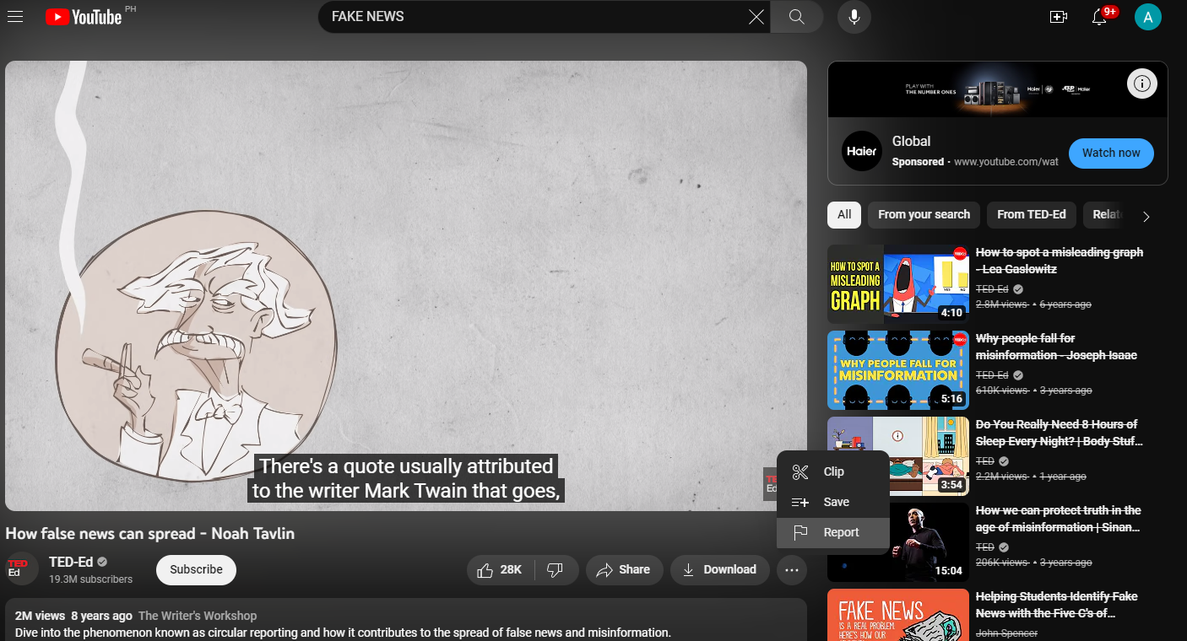The height and width of the screenshot is (641, 1187).
Task: Open the hamburger navigation menu
Action: tap(15, 16)
